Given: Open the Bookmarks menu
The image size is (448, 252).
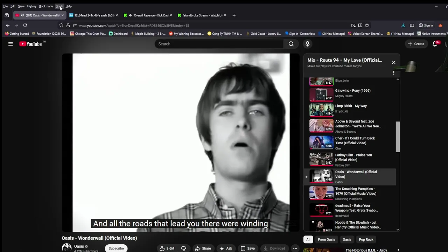Looking at the screenshot, I should point(46,6).
